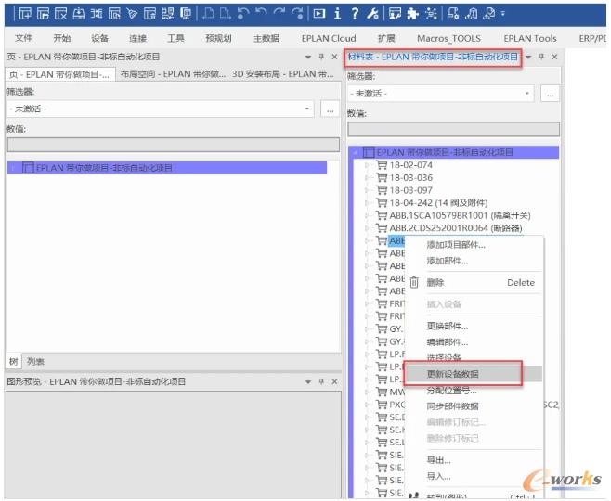Click the puzzle piece add-on icon
The image size is (611, 501).
[x=412, y=14]
